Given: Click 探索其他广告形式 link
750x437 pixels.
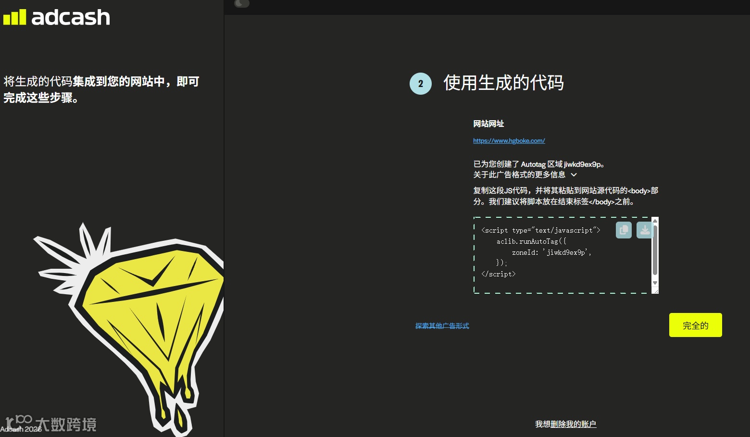Looking at the screenshot, I should [442, 326].
